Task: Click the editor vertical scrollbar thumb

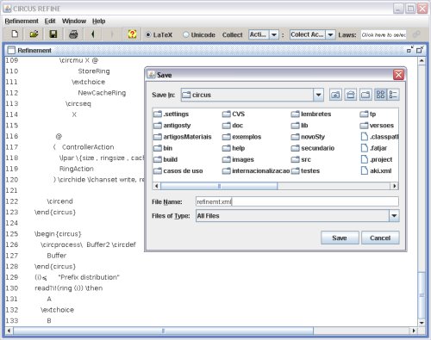Action: pyautogui.click(x=422, y=295)
